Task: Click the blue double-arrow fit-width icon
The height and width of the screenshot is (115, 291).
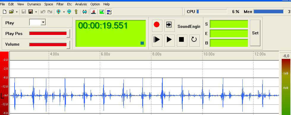Action: pos(85,12)
